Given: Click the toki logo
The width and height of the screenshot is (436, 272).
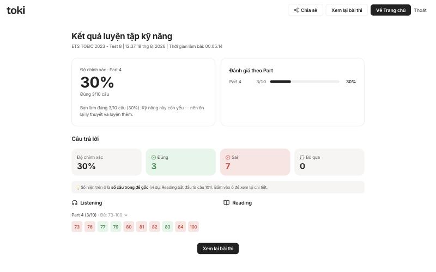Looking at the screenshot, I should click(x=16, y=10).
